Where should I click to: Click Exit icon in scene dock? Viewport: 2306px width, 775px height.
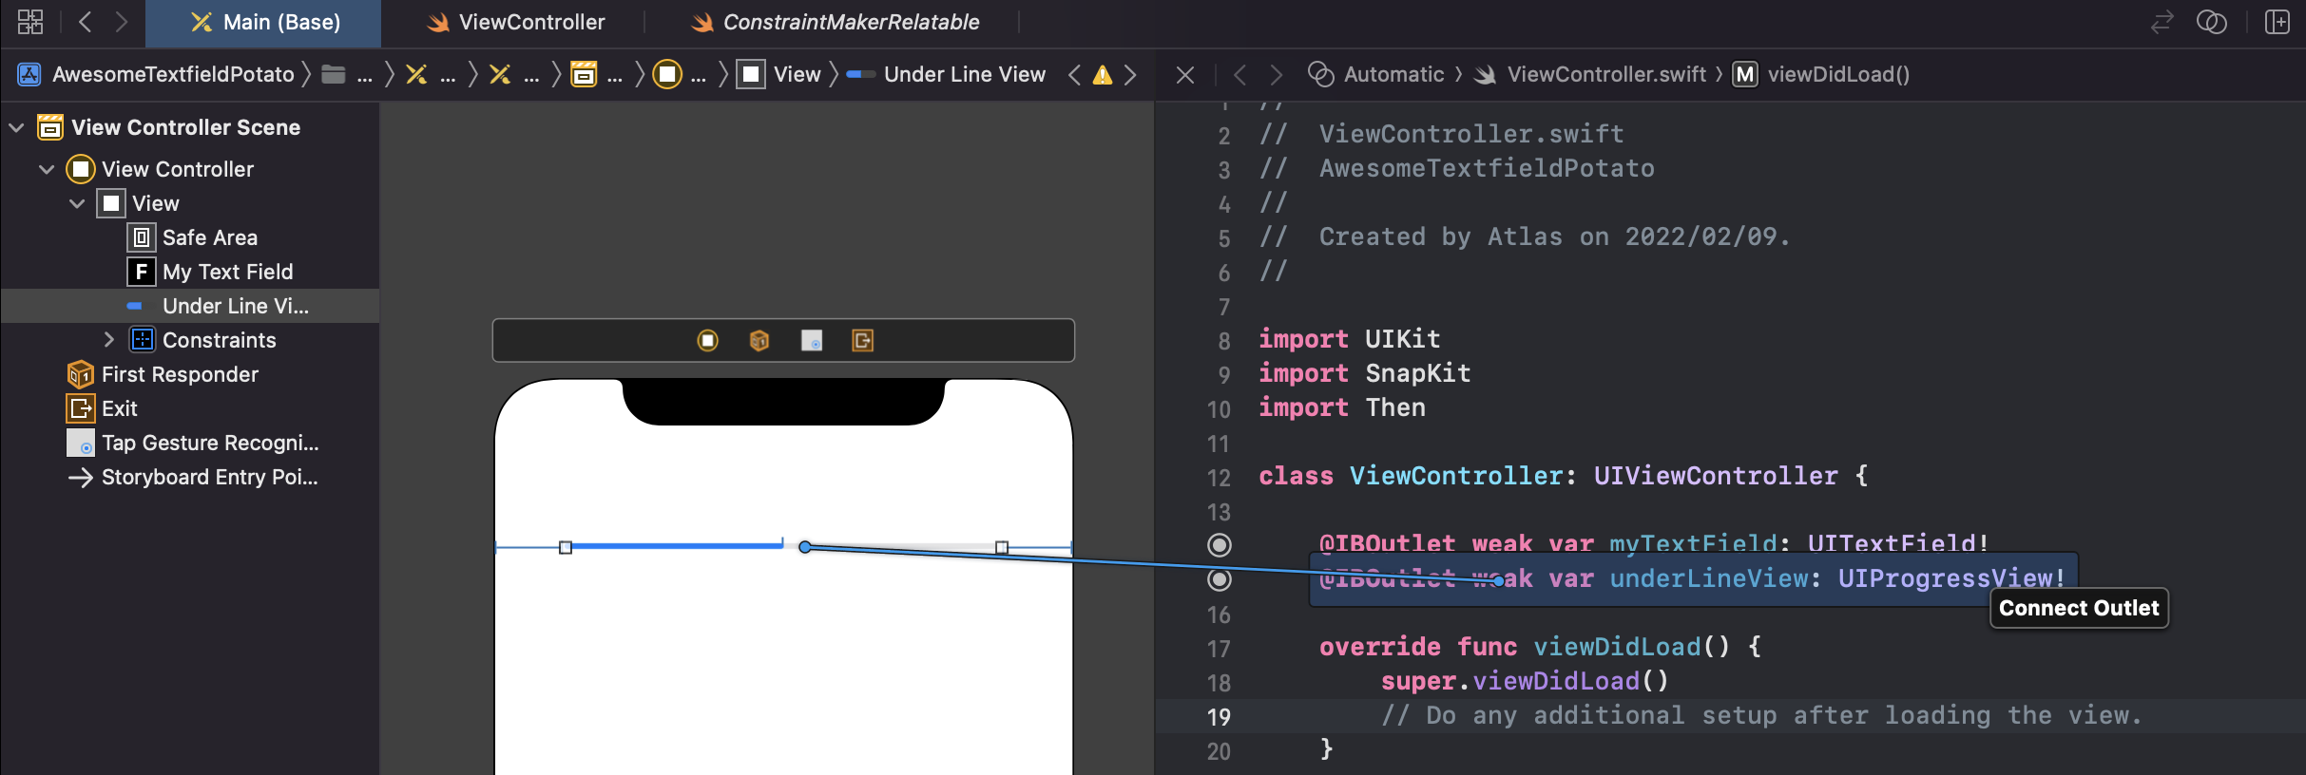863,340
